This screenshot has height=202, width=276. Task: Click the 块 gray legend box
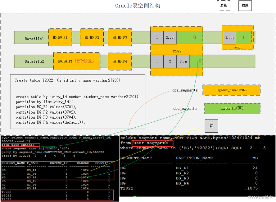[211, 126]
